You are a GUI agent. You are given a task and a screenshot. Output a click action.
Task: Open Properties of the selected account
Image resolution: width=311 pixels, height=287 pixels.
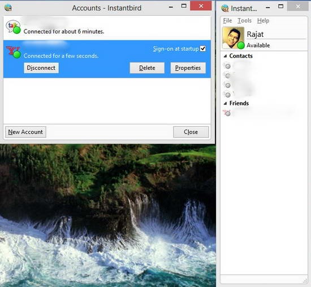tap(188, 68)
